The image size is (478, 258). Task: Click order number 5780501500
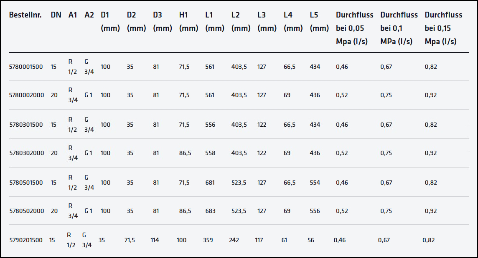point(26,183)
